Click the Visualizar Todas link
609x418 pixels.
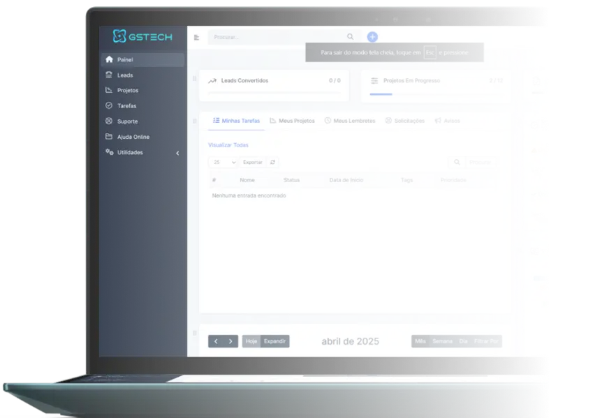pyautogui.click(x=228, y=145)
